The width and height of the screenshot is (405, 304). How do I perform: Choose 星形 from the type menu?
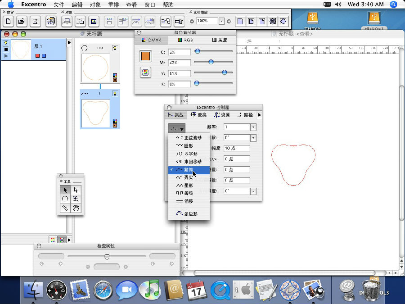(189, 186)
